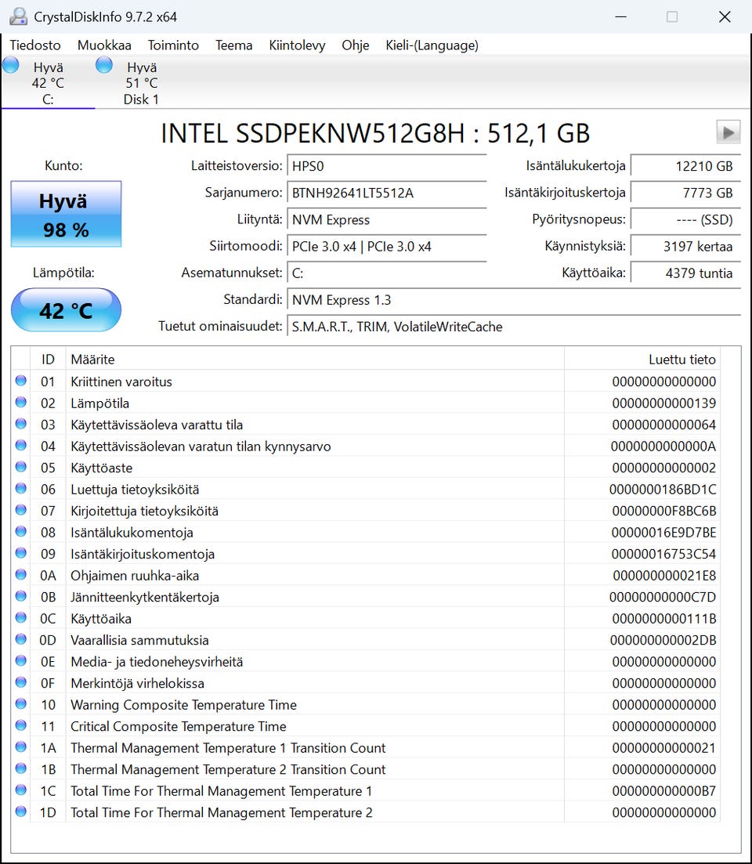
Task: Click the Isäntäkirjoituskertoja value field
Action: (x=685, y=193)
